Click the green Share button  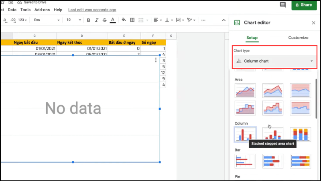pyautogui.click(x=304, y=5)
